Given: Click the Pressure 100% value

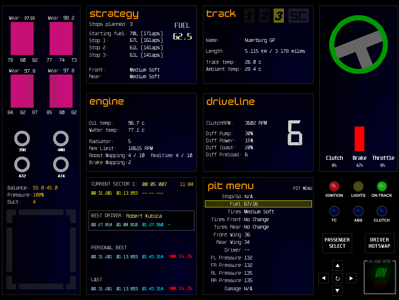Looking at the screenshot, I should coord(38,195).
